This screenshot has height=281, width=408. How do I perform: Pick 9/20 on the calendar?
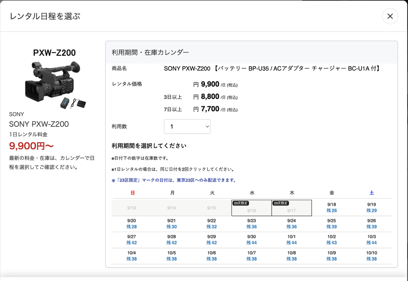pos(132,224)
